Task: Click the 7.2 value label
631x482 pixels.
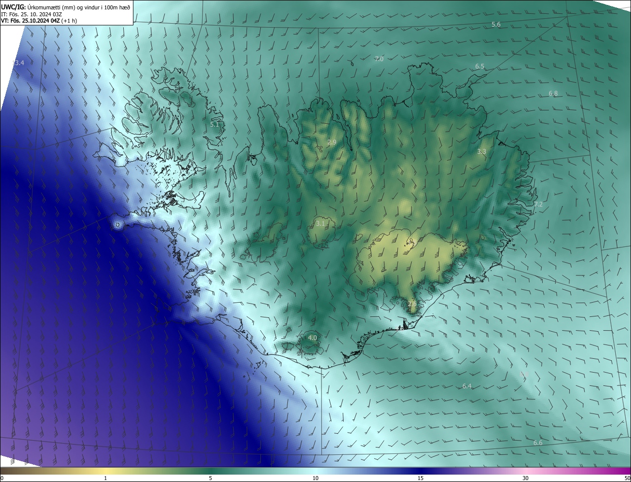Action: click(538, 205)
